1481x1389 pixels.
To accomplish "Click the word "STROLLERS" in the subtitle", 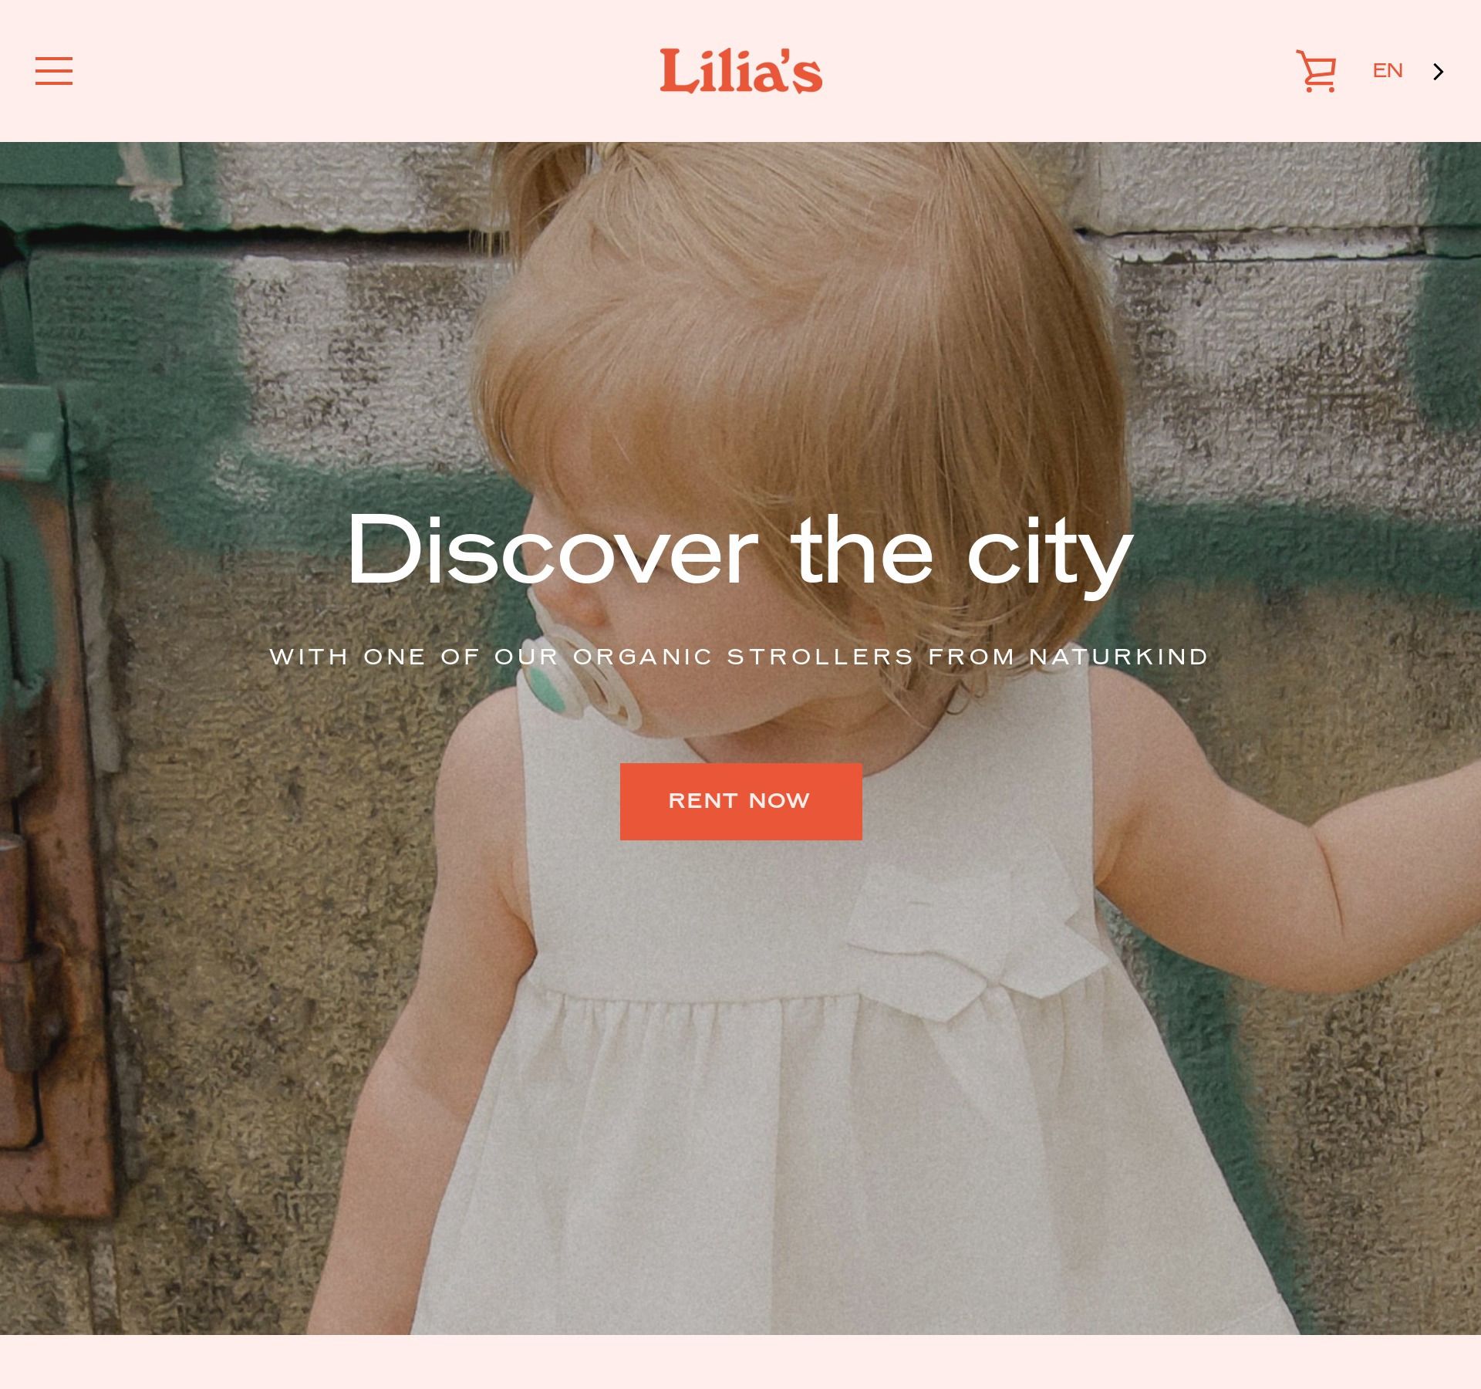I will (x=820, y=657).
